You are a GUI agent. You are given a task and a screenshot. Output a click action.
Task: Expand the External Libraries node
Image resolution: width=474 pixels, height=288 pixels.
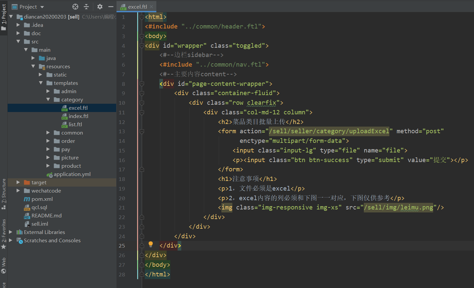click(11, 232)
